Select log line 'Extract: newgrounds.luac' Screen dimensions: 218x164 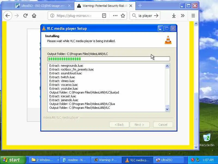tap(66, 66)
